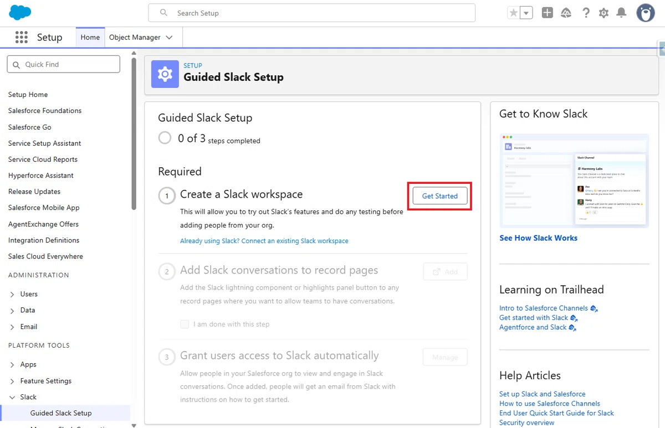This screenshot has height=428, width=665.
Task: Click the Add button for Slack conversations
Action: [x=445, y=272]
